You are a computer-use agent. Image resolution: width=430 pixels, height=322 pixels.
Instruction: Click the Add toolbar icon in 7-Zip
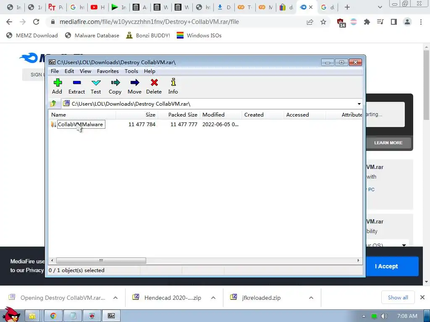pos(57,86)
